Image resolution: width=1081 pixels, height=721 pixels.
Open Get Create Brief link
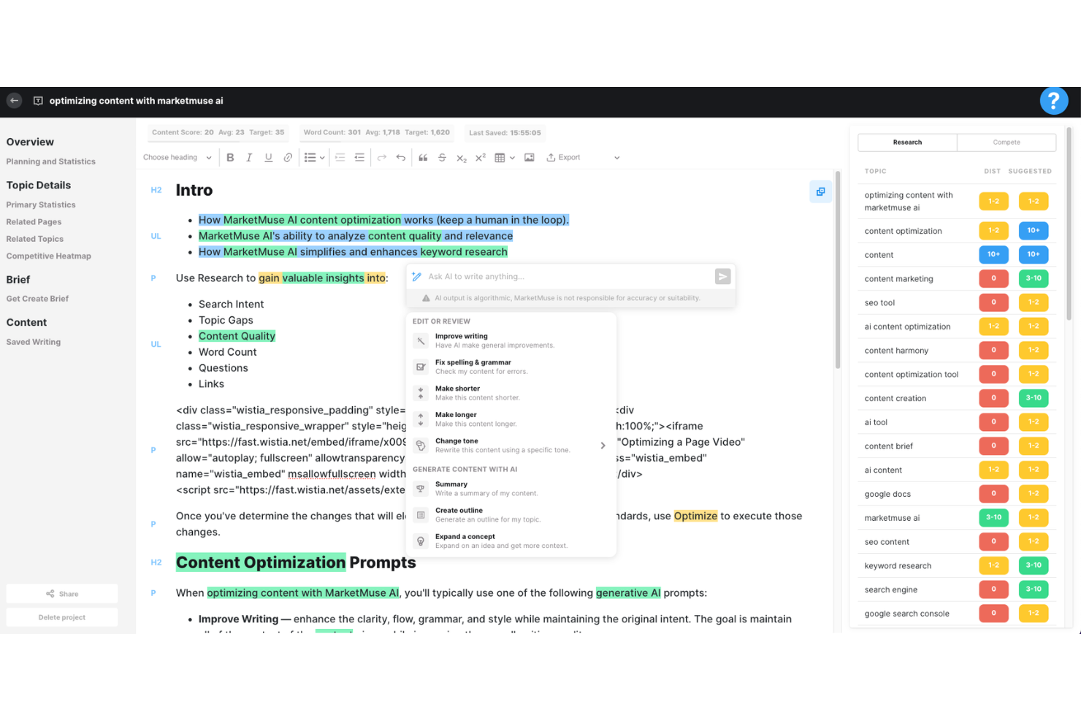tap(37, 299)
